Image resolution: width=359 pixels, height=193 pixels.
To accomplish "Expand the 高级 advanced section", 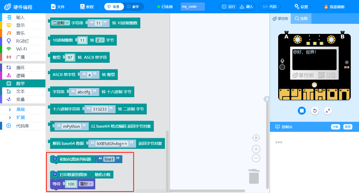I will coord(23,110).
